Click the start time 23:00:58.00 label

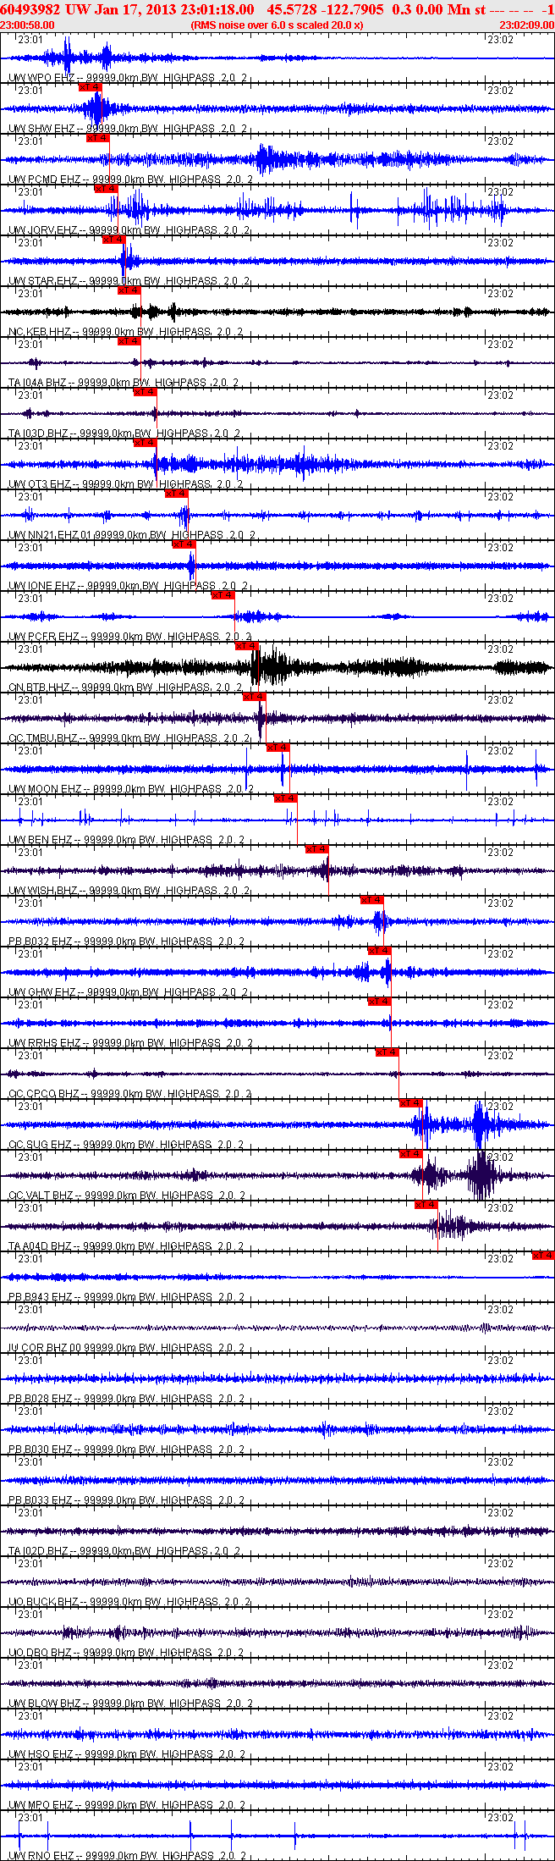tap(27, 25)
